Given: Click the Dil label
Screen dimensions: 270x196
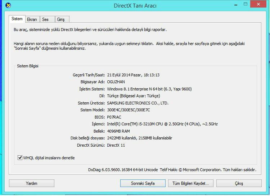Looking at the screenshot, I should [x=102, y=96].
